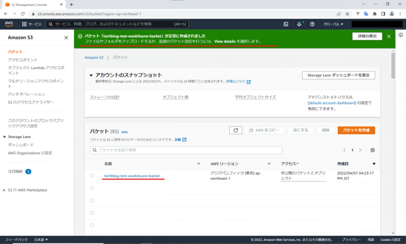Image resolution: width=406 pixels, height=244 pixels.
Task: Select radio for techblog-test-waokitsune-backet
Action: pyautogui.click(x=92, y=176)
